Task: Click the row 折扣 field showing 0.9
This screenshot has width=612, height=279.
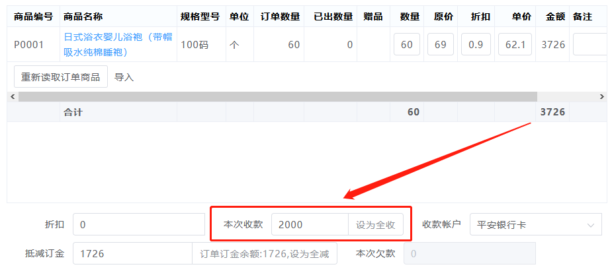Action: pos(476,45)
